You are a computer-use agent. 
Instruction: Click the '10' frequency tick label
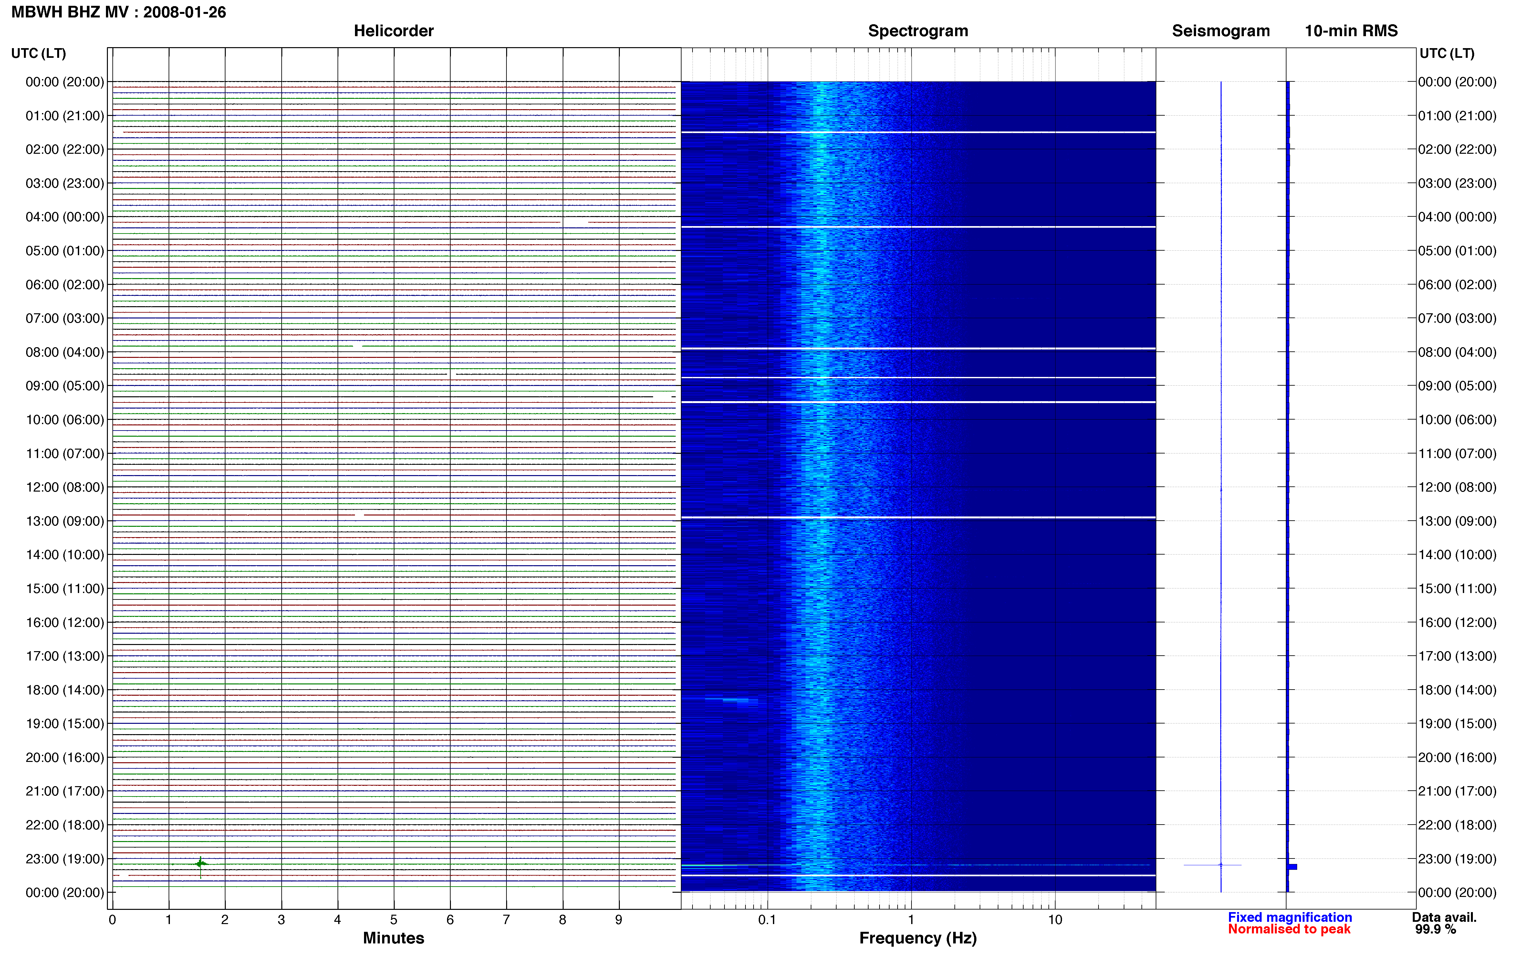point(1055,920)
